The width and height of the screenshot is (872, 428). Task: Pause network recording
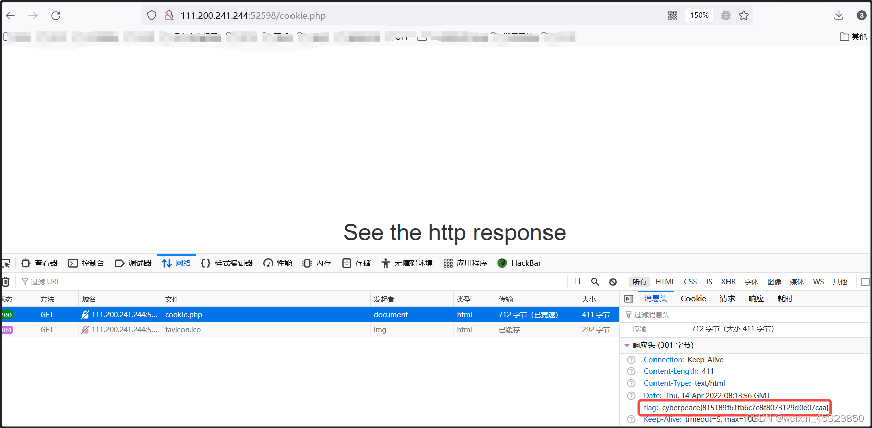click(577, 282)
